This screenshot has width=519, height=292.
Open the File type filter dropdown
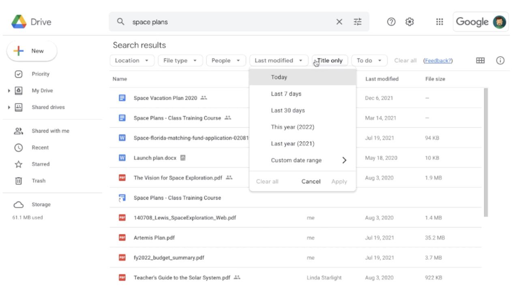click(x=180, y=60)
